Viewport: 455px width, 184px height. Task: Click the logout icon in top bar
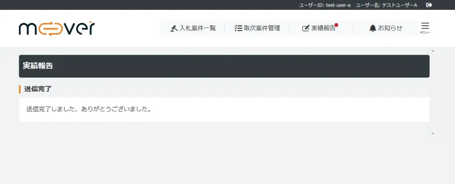point(429,5)
